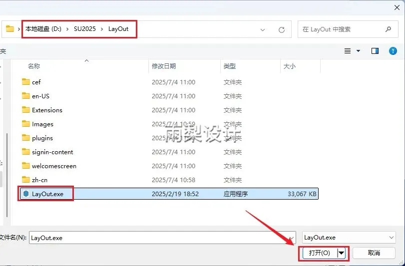This screenshot has width=405, height=266.
Task: Click the signin-content folder icon
Action: (x=25, y=152)
